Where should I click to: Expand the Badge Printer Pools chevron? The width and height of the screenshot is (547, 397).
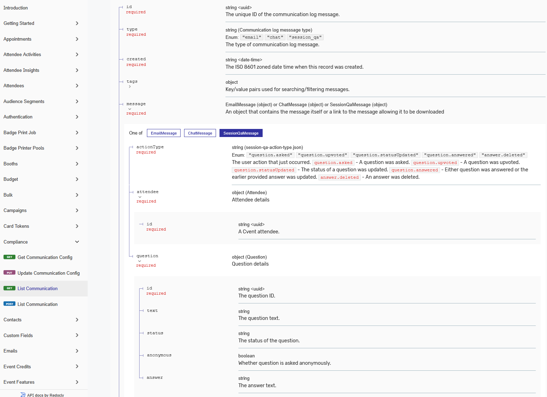[x=77, y=148]
